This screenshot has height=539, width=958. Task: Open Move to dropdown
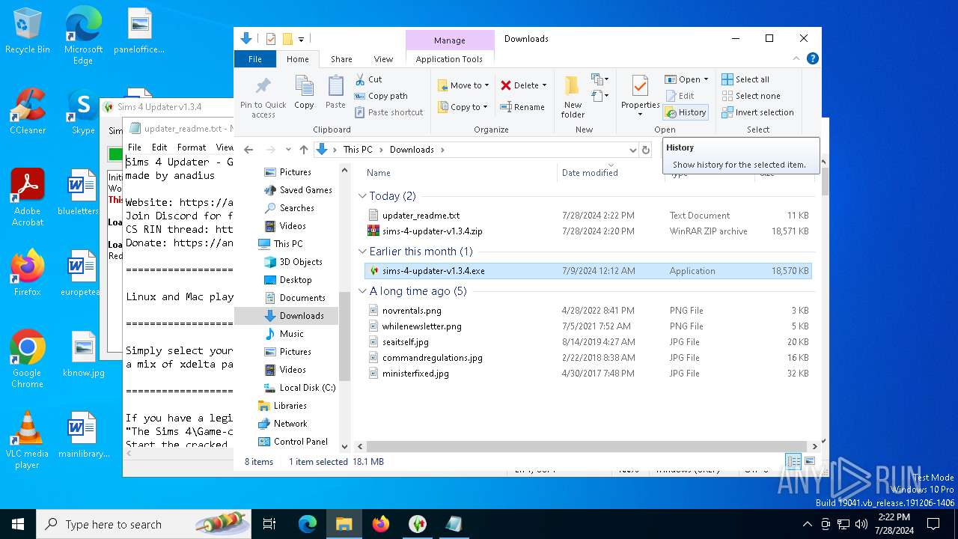[x=463, y=85]
